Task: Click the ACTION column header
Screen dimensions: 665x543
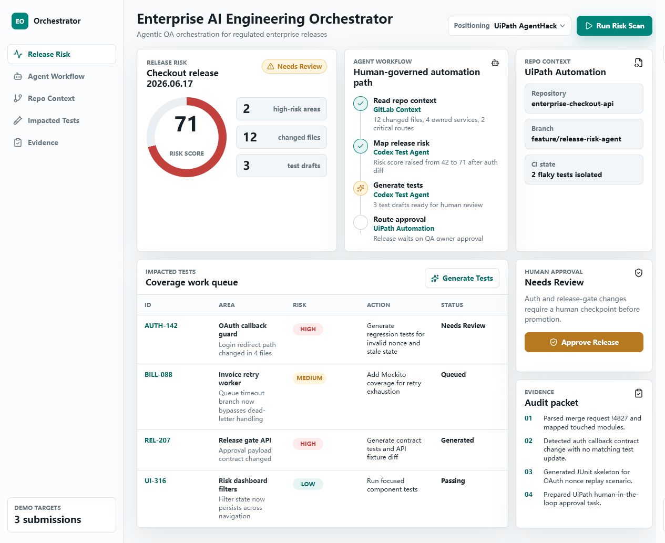Action: click(x=378, y=305)
